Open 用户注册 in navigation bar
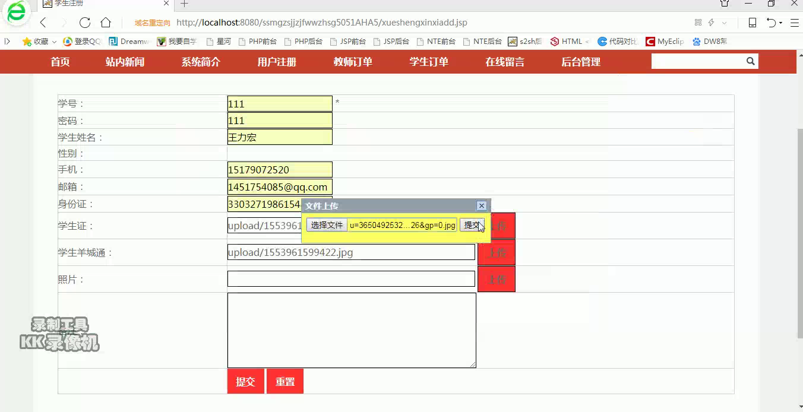 [x=277, y=62]
